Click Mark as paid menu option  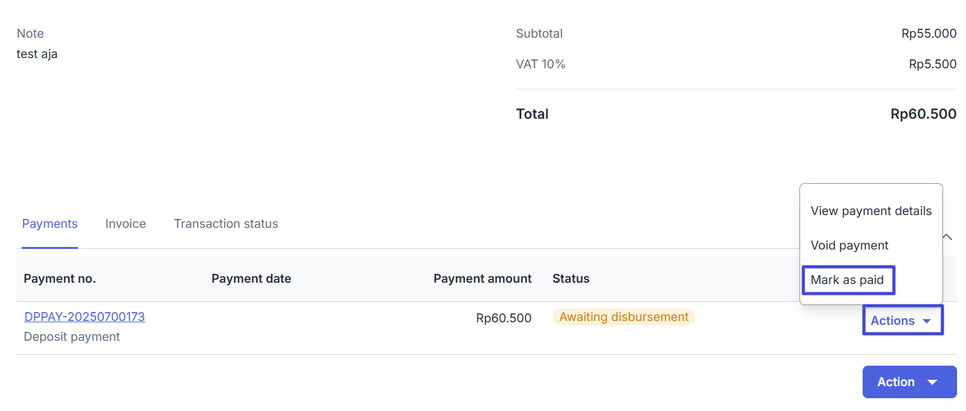847,280
